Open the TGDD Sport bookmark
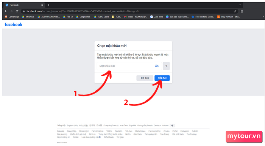Screen dimensions: 265x146 [x=101, y=17]
